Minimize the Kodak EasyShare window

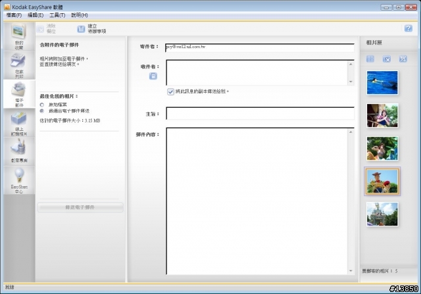[x=386, y=7]
